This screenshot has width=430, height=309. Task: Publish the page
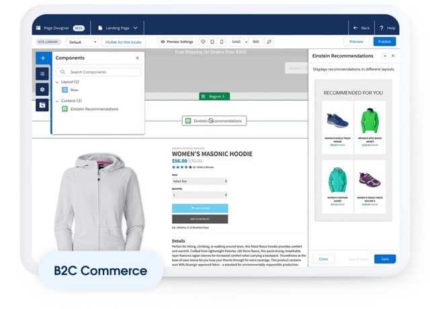(384, 42)
